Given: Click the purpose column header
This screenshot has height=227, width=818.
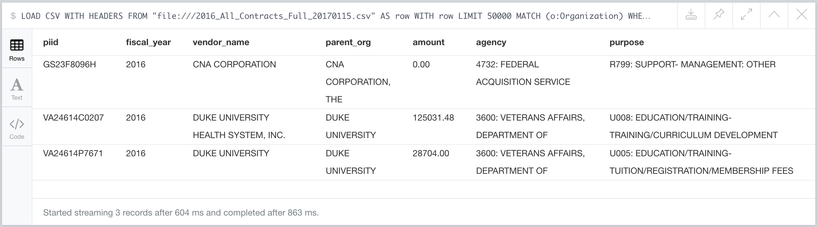Looking at the screenshot, I should [x=626, y=42].
